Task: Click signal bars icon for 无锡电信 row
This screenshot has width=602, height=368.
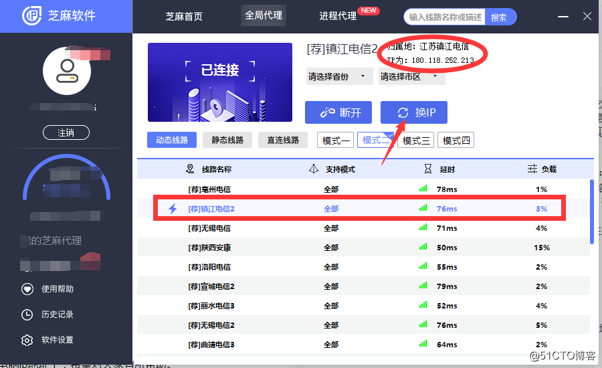Action: tap(423, 227)
